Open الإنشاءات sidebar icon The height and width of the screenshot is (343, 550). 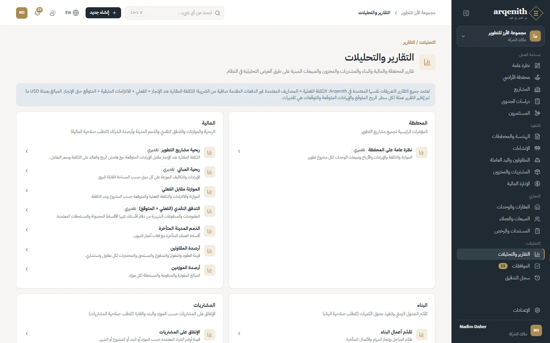click(537, 148)
